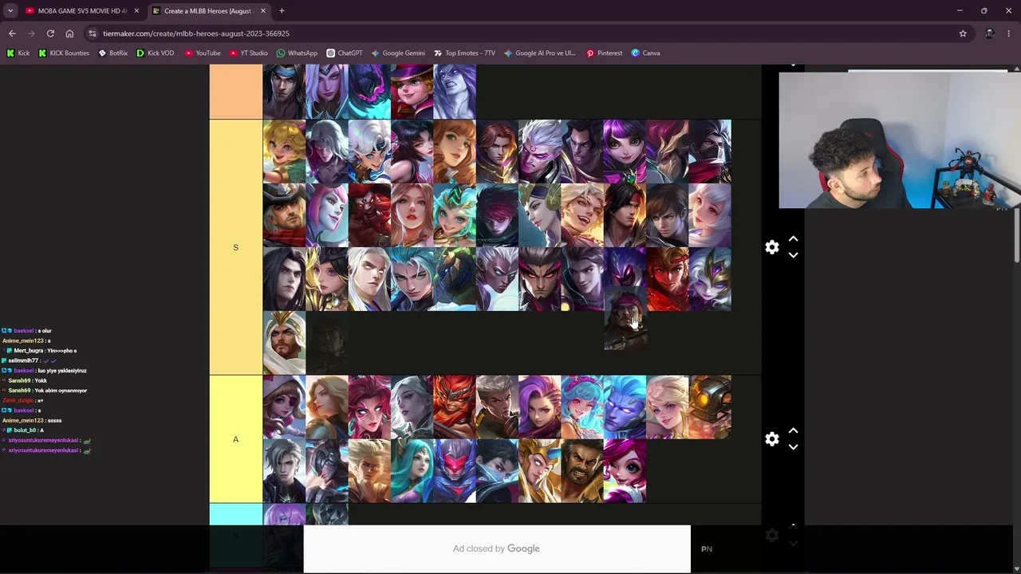Screen dimensions: 1021x574
Task: Select the orange robot hero in A tier
Action: tap(710, 407)
